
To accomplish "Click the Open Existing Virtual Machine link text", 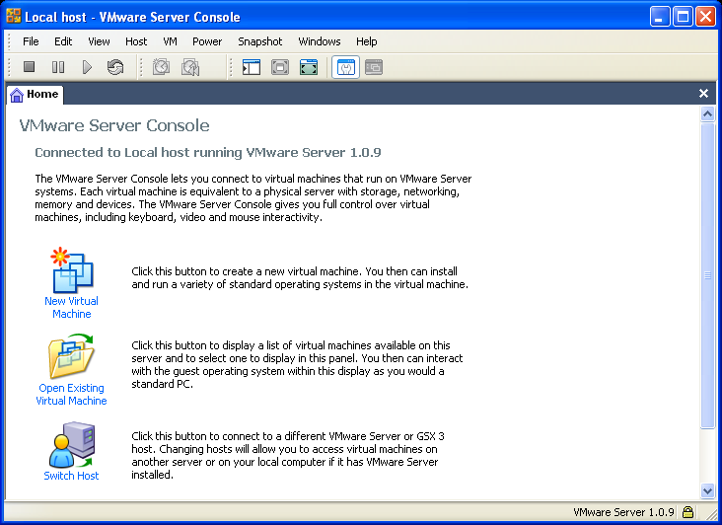I will tap(71, 394).
